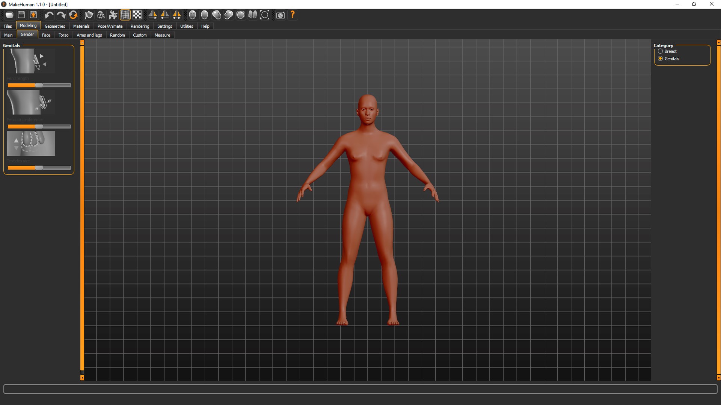This screenshot has width=721, height=405.
Task: Click the Save model toolbar icon
Action: (x=21, y=15)
